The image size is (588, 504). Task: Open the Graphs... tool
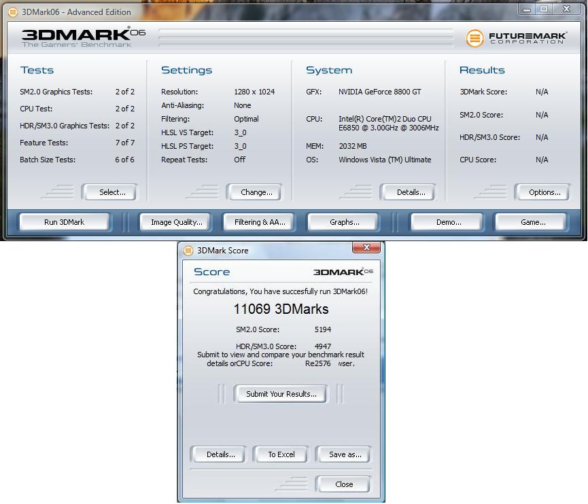tap(344, 222)
